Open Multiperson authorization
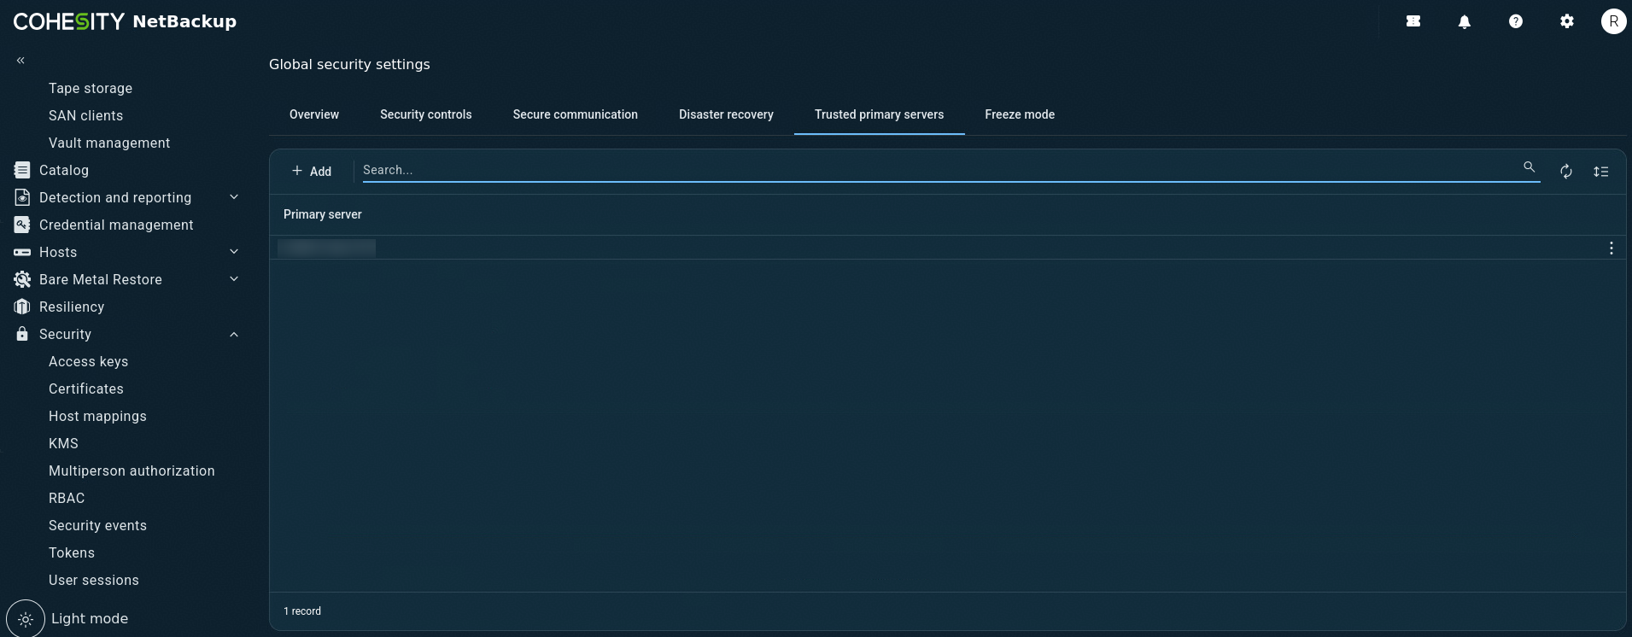This screenshot has width=1632, height=637. pyautogui.click(x=132, y=470)
